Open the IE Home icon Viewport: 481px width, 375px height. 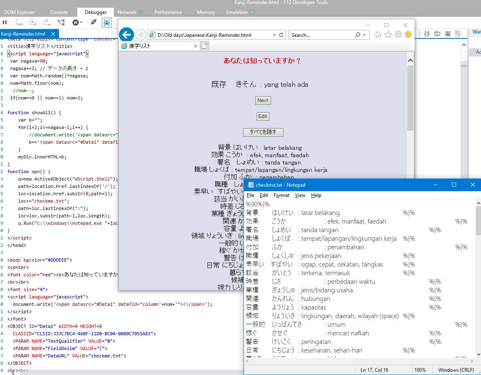click(378, 35)
